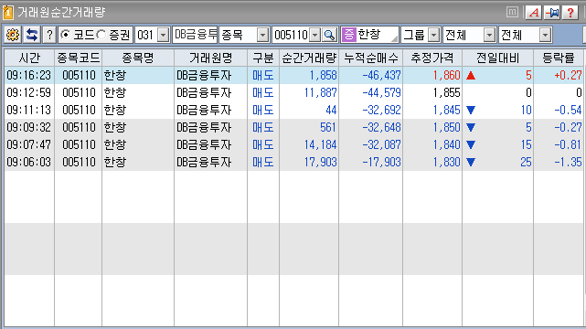586x329 pixels.
Task: Click volume value 11,887
Action: [320, 92]
